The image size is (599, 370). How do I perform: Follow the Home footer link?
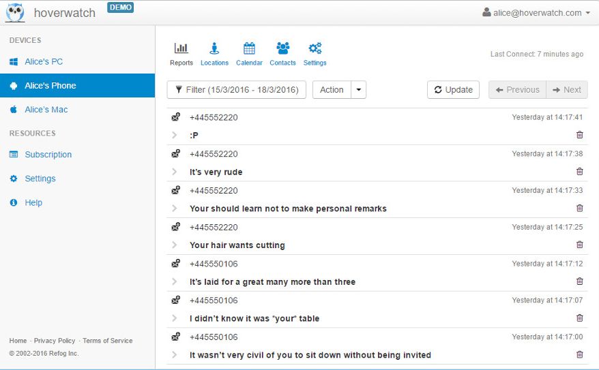pyautogui.click(x=18, y=341)
